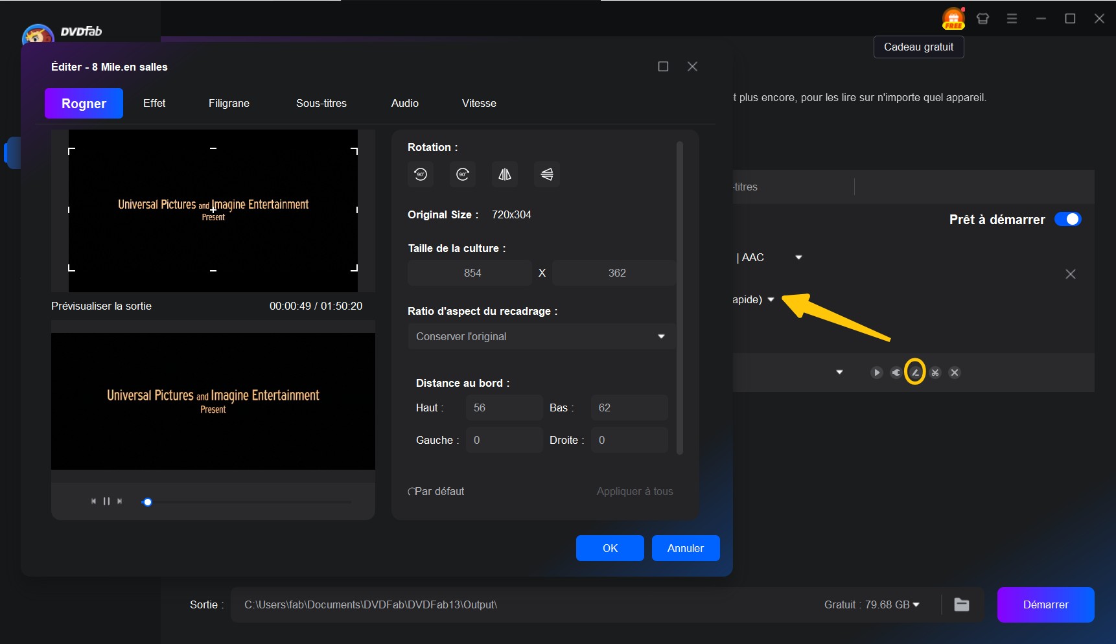Click crop width field showing 854
Screen dimensions: 1116x644
tap(470, 273)
